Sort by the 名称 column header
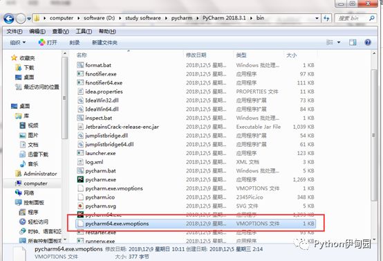This screenshot has width=383, height=261. pos(82,55)
